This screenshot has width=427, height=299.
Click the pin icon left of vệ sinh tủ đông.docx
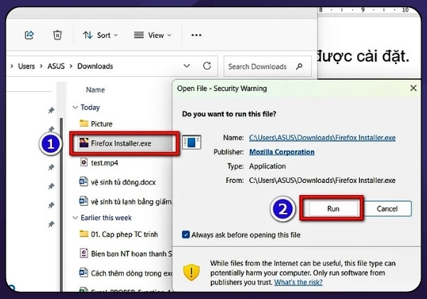[x=51, y=187]
